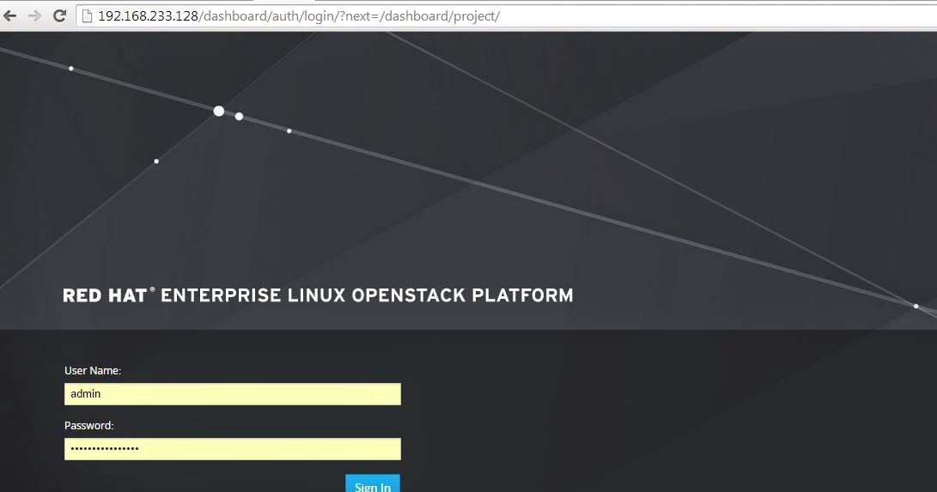Click the User Name: label
This screenshot has height=492, width=937.
(x=93, y=371)
